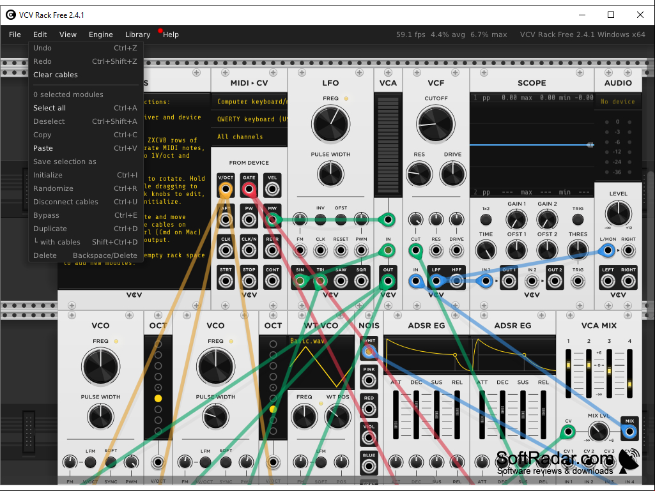Click the VCA MIX CV input jack
Screen dimensions: 655x491
point(568,432)
